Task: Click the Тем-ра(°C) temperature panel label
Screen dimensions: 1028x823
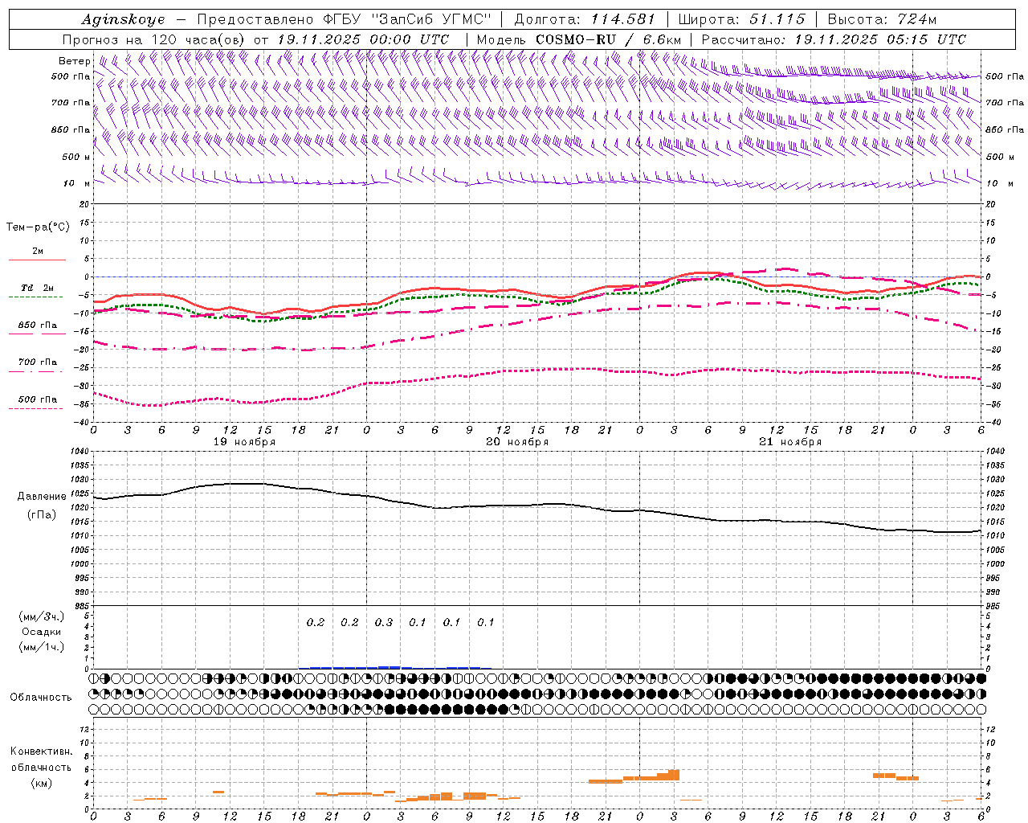Action: point(38,227)
